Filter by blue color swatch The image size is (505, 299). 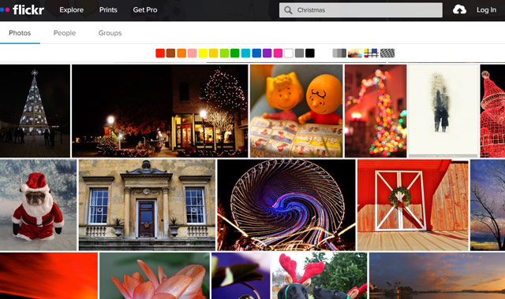(256, 53)
